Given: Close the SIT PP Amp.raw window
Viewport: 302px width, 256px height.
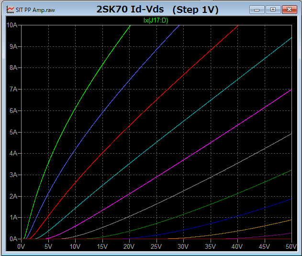Looking at the screenshot, I should 289,10.
